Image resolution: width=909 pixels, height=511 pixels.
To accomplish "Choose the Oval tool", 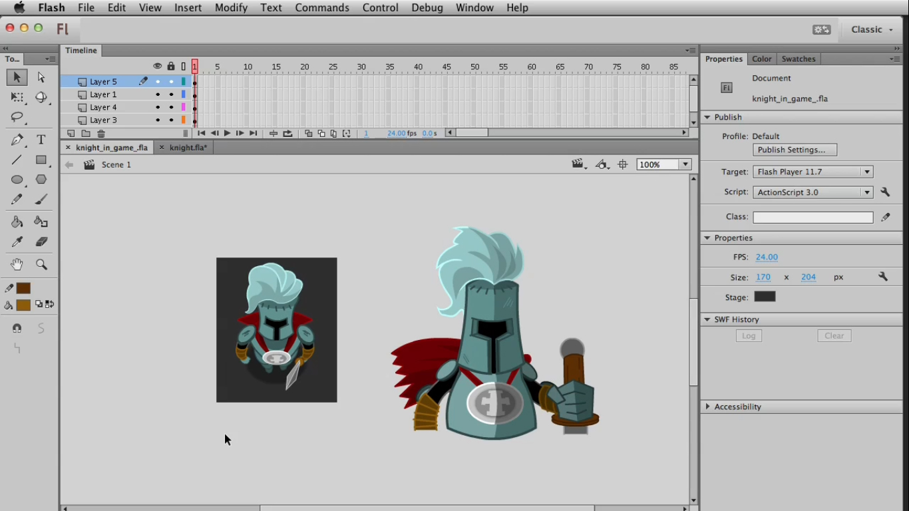I will pyautogui.click(x=17, y=180).
